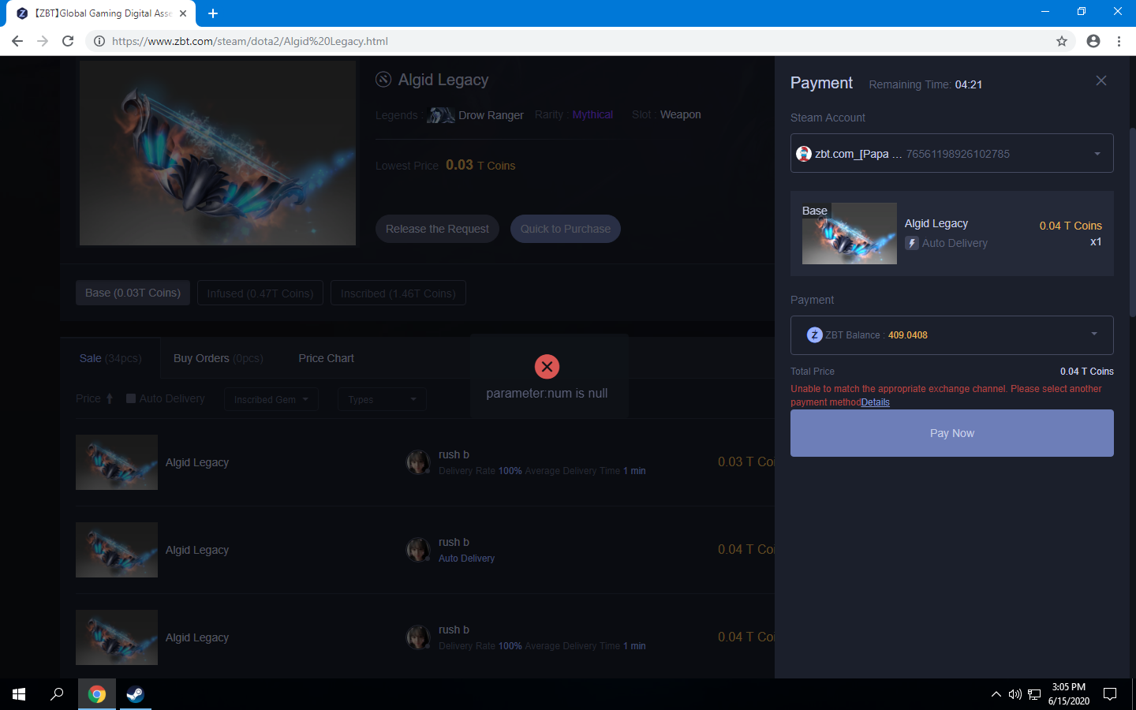This screenshot has width=1136, height=710.
Task: Switch to the Sale tab
Action: [x=110, y=358]
